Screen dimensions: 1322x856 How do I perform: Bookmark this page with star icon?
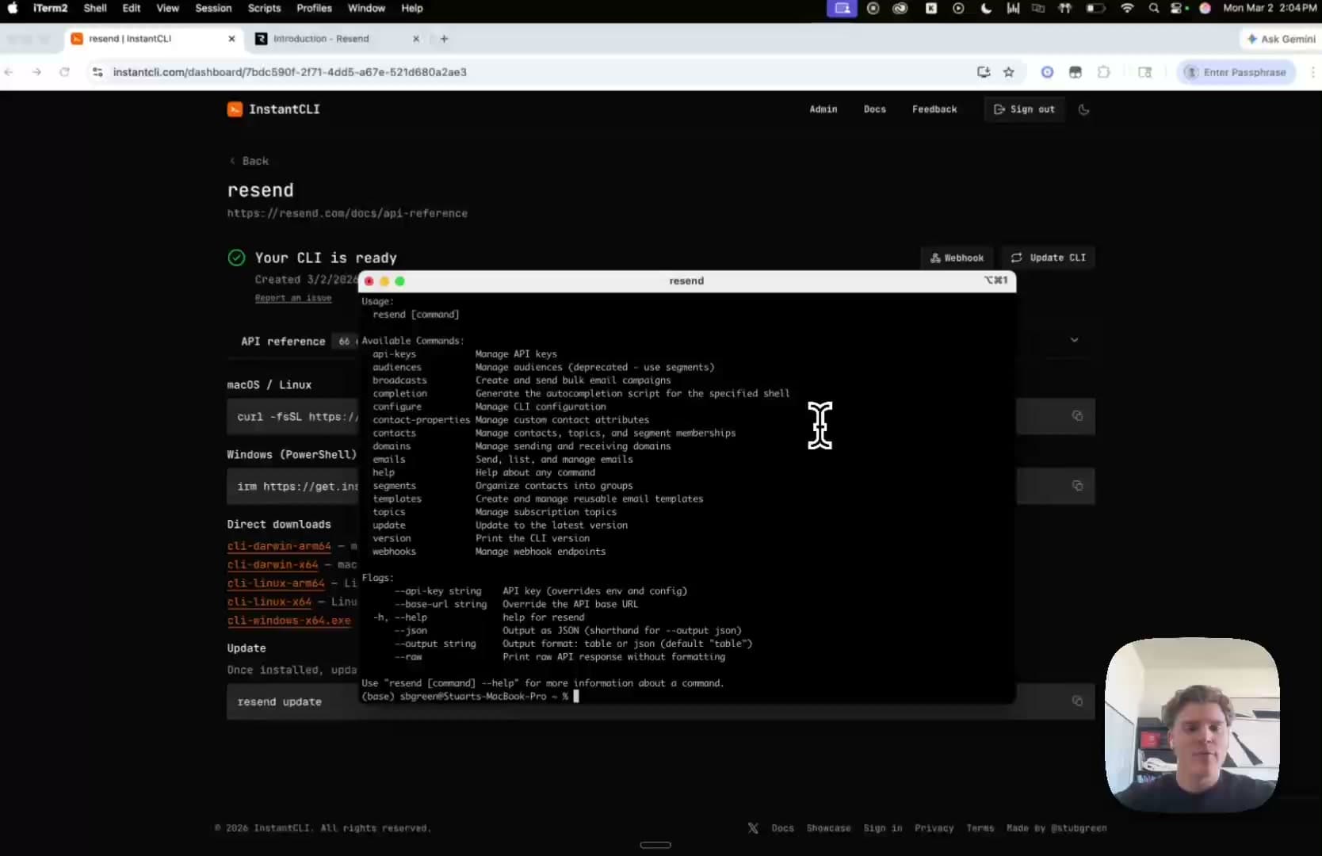click(x=1009, y=72)
